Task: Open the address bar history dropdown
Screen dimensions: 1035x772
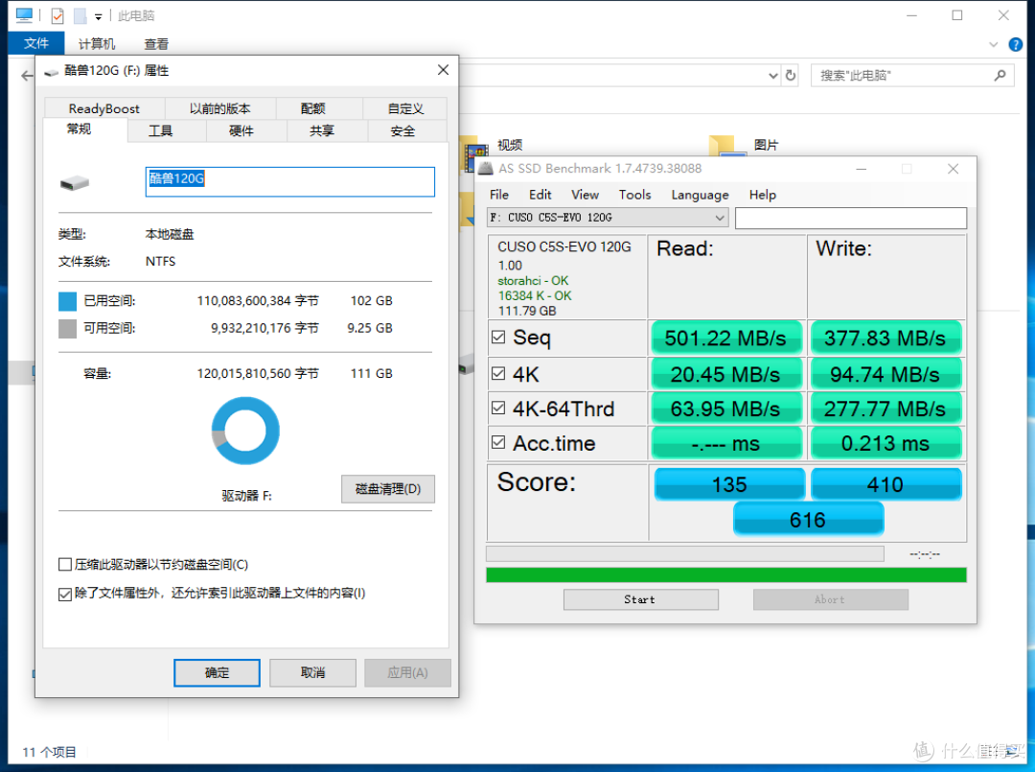Action: point(773,76)
